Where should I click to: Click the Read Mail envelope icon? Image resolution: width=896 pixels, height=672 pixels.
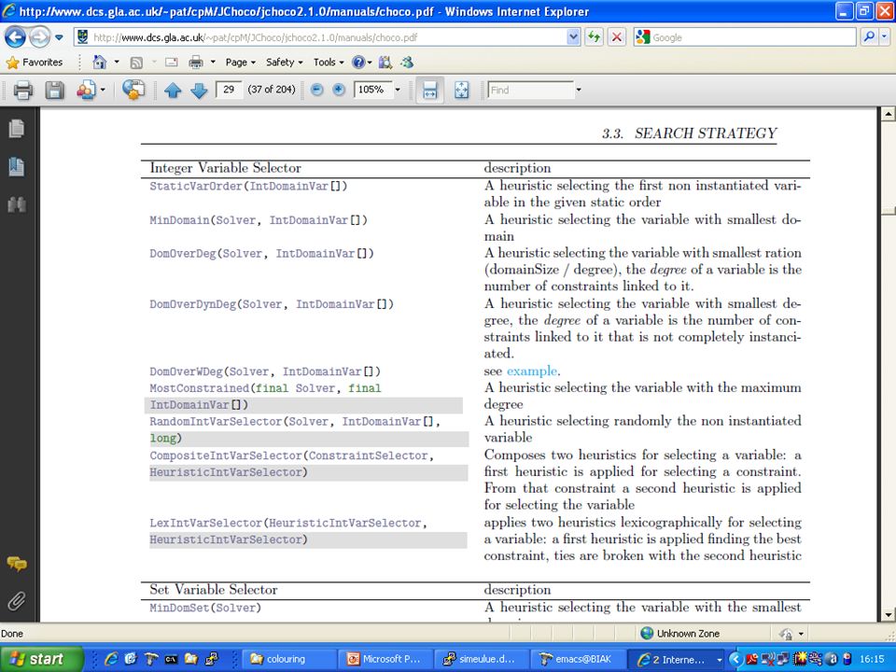pos(172,63)
